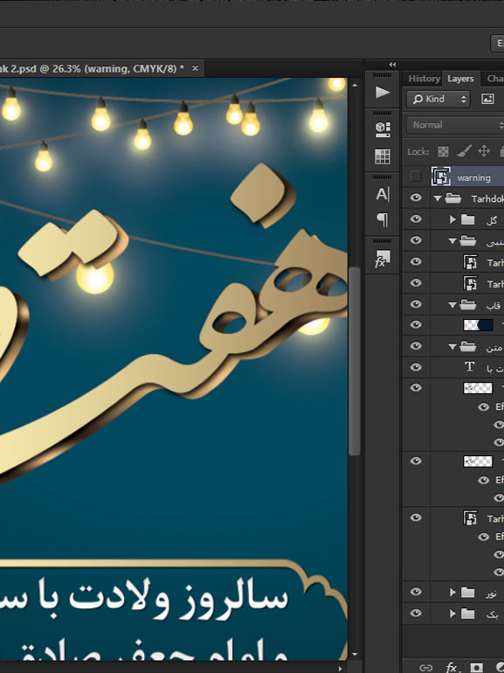Close the ak 2.psd document tab
The width and height of the screenshot is (504, 673).
click(x=195, y=68)
